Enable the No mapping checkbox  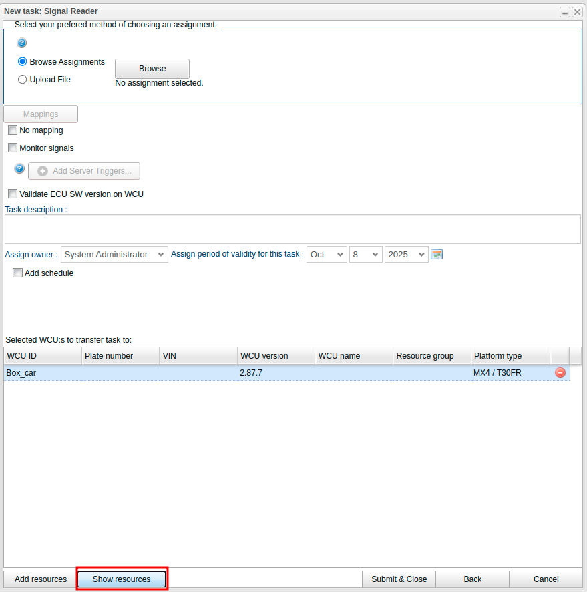coord(13,130)
